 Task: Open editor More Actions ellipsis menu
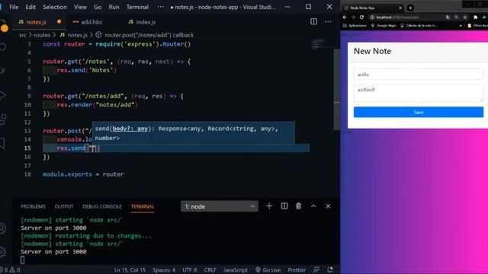[328, 21]
